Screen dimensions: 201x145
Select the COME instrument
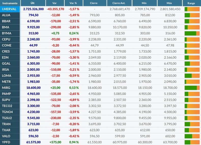click(x=10, y=45)
